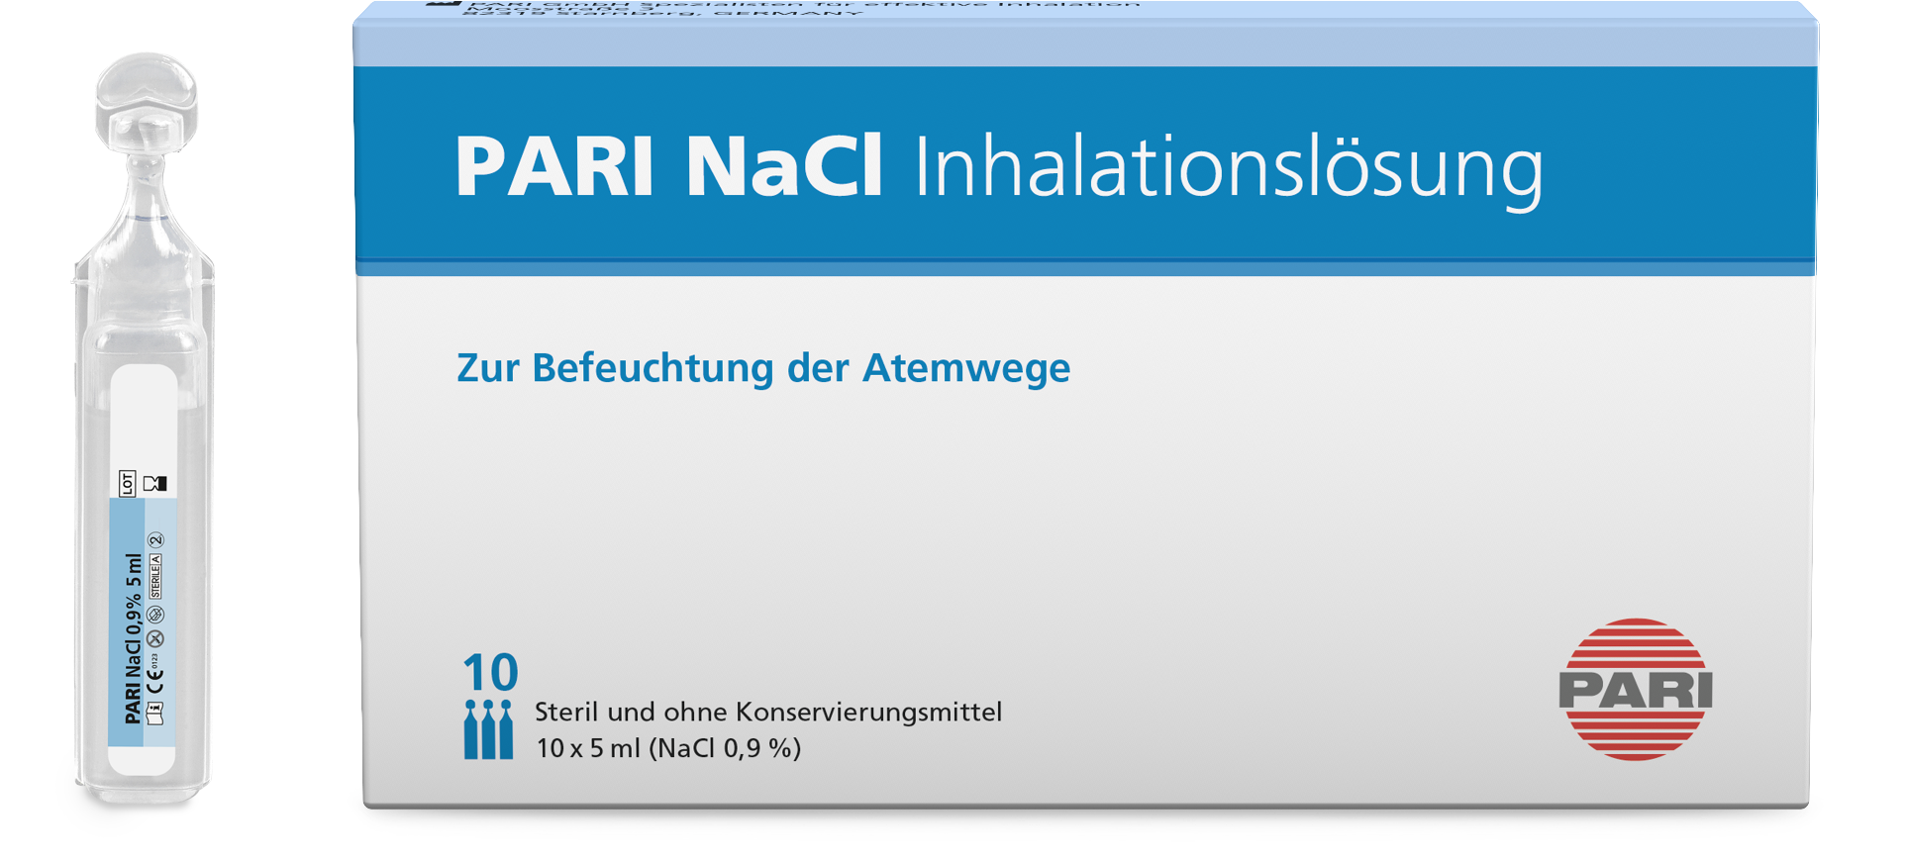Screen dimensions: 1908x859
Task: Click the large blue number 10
Action: point(490,673)
